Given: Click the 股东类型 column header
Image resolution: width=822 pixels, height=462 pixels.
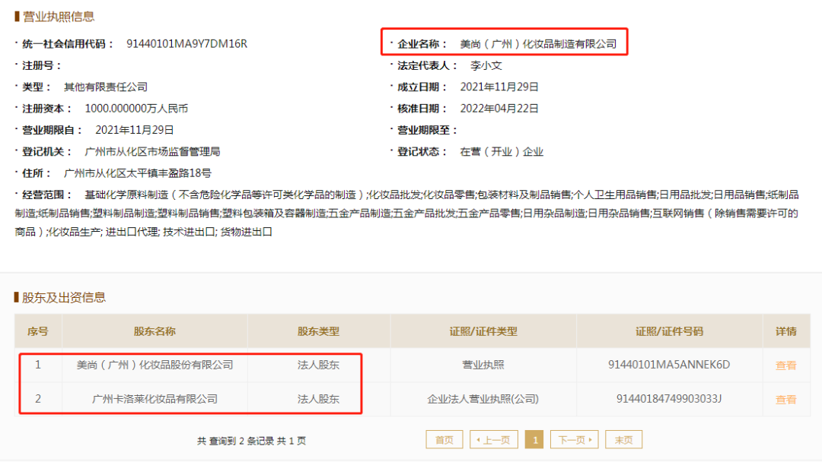Looking at the screenshot, I should point(318,331).
